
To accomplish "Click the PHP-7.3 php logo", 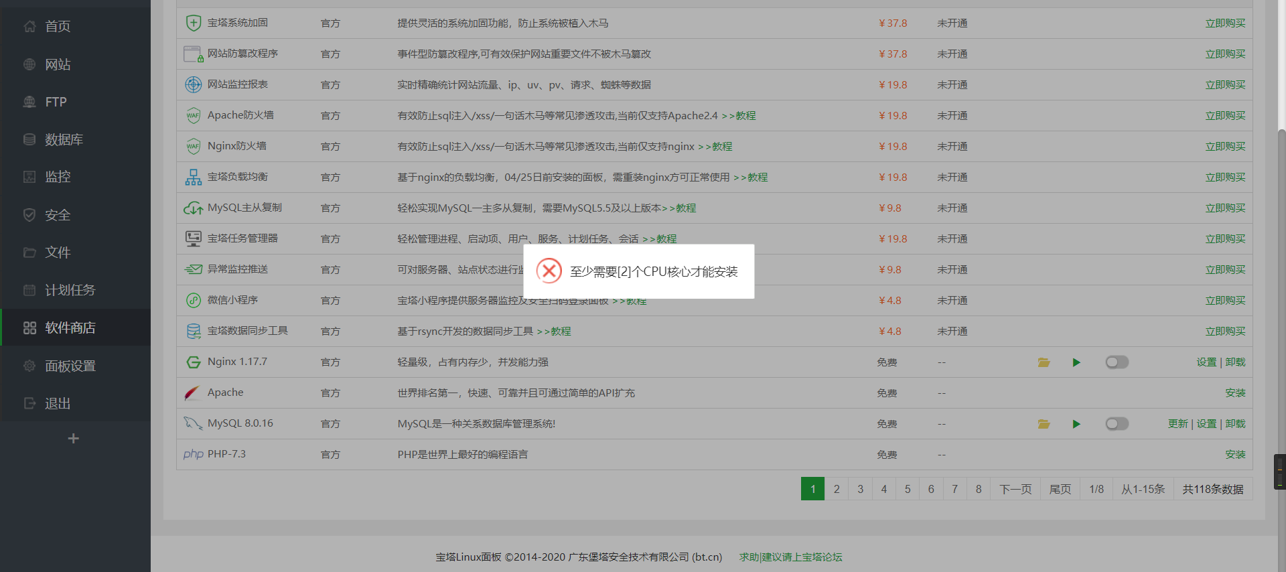I will [193, 454].
